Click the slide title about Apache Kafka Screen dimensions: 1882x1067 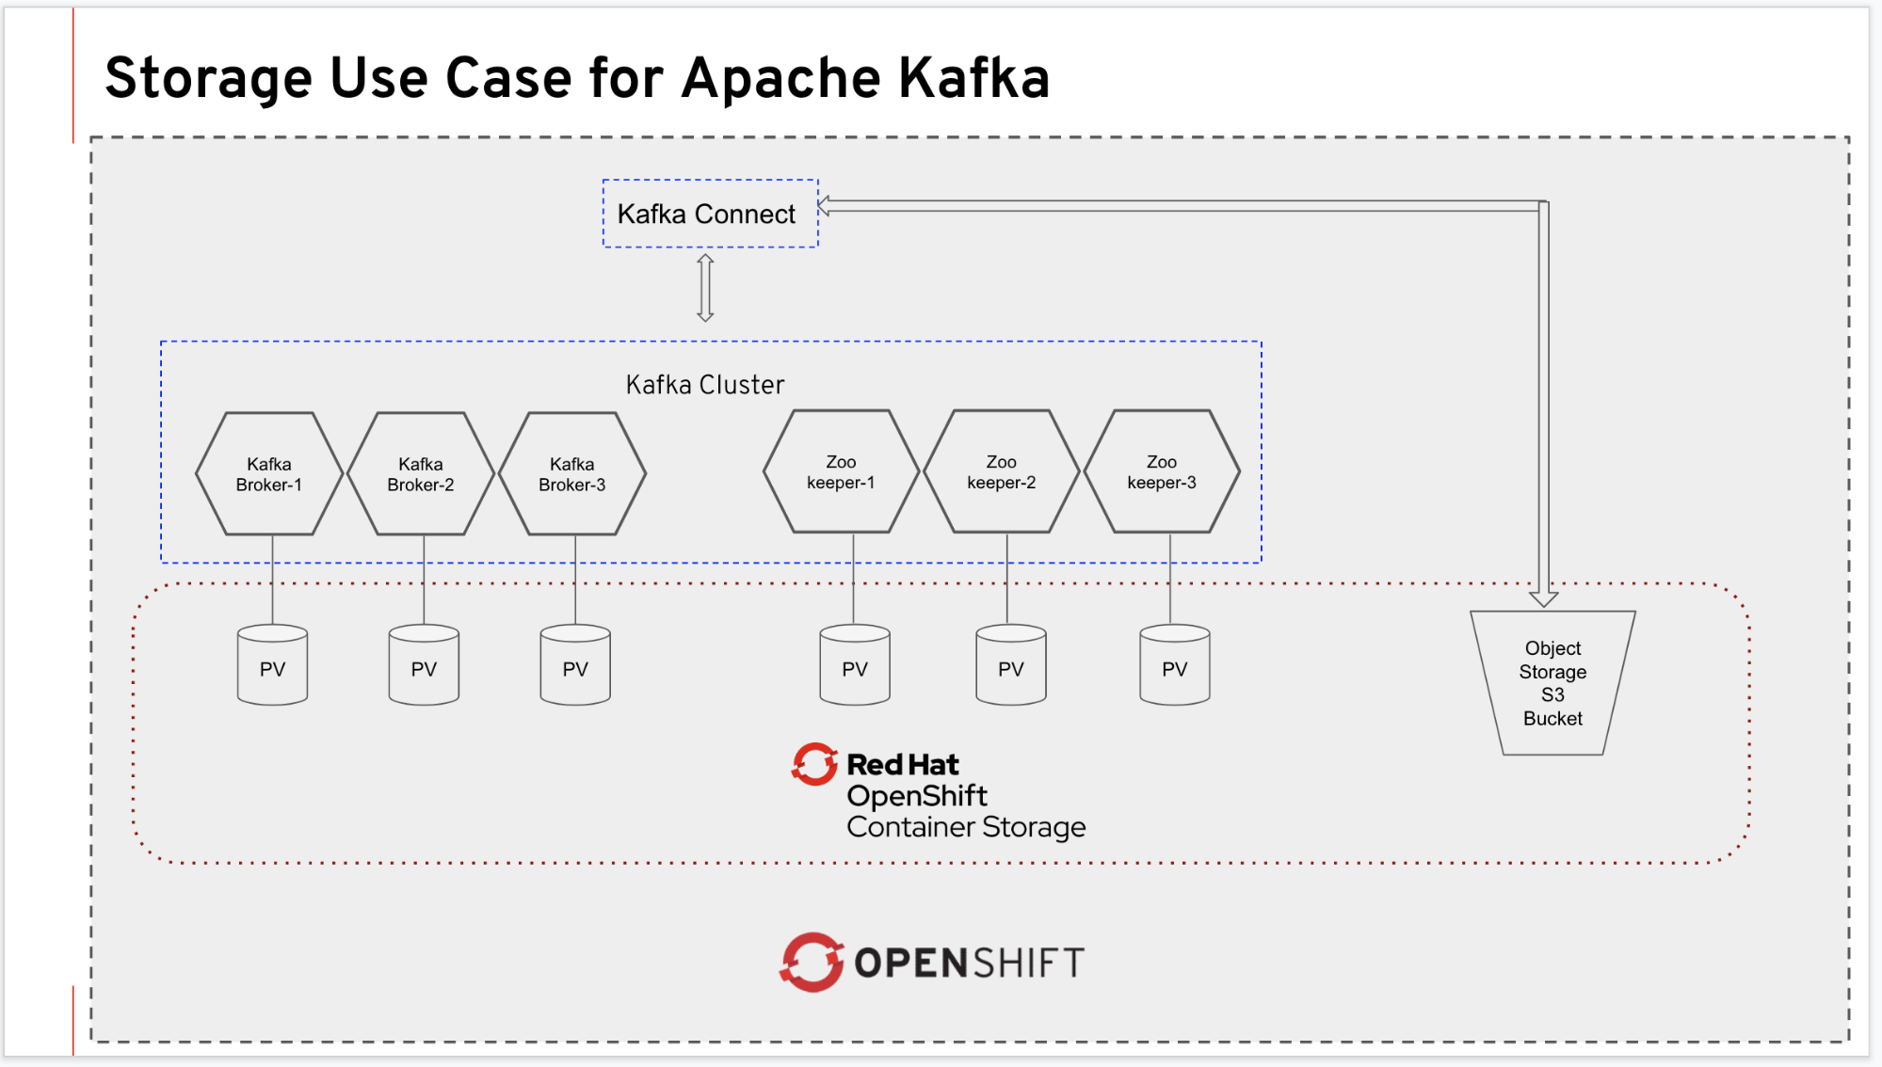(x=577, y=78)
